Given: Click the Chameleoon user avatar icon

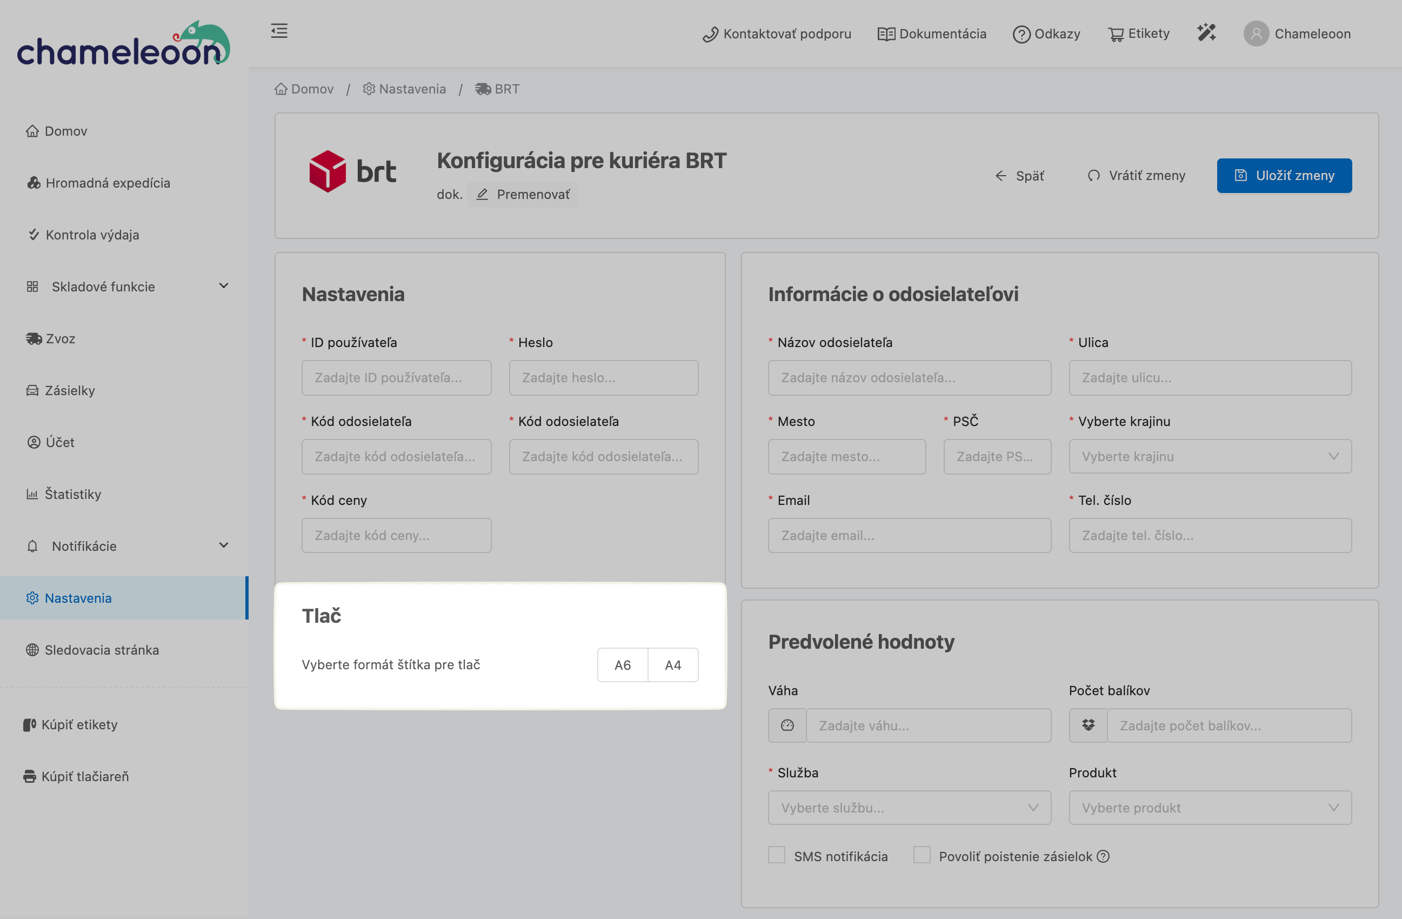Looking at the screenshot, I should (1256, 34).
